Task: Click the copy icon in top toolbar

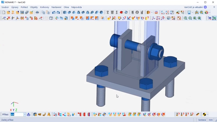Action: pyautogui.click(x=43, y=12)
